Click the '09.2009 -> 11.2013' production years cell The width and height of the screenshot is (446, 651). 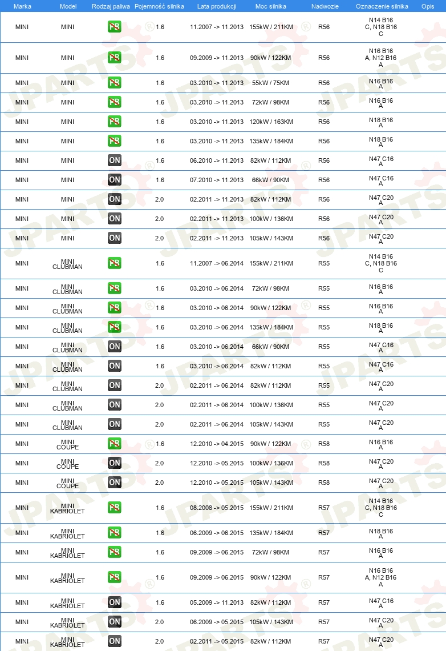pos(217,58)
